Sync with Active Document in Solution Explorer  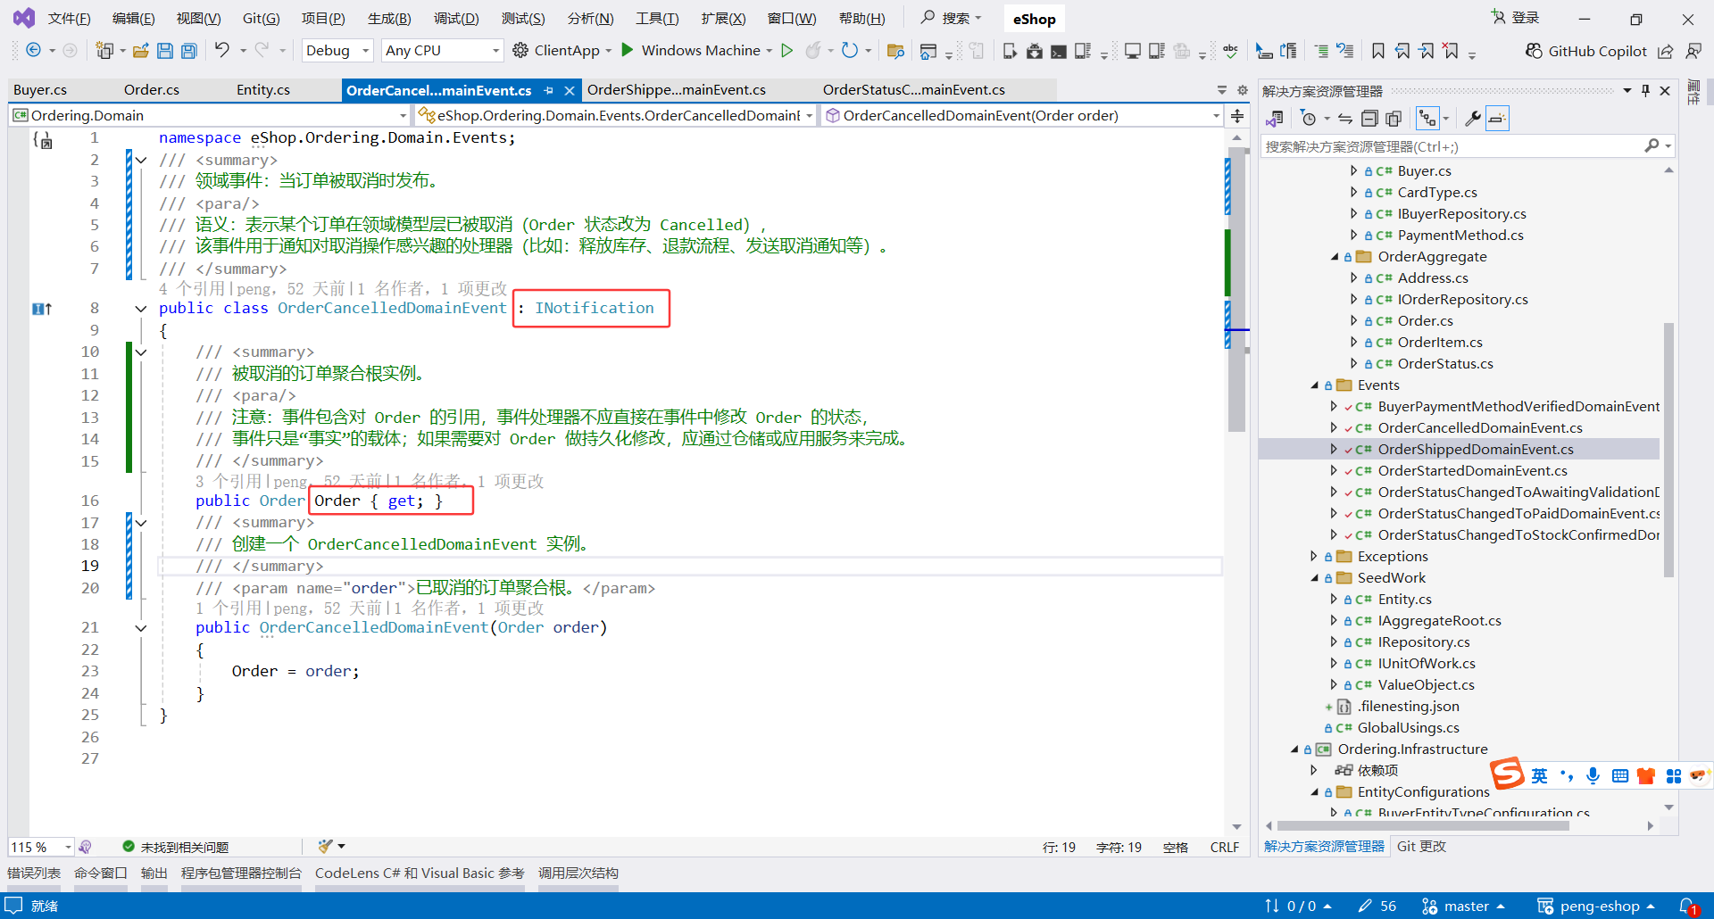pyautogui.click(x=1345, y=119)
